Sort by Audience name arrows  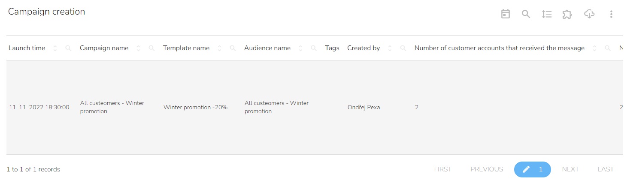[x=300, y=48]
